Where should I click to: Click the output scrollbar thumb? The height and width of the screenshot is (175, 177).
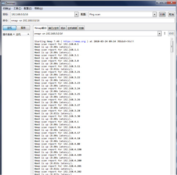pos(172,46)
